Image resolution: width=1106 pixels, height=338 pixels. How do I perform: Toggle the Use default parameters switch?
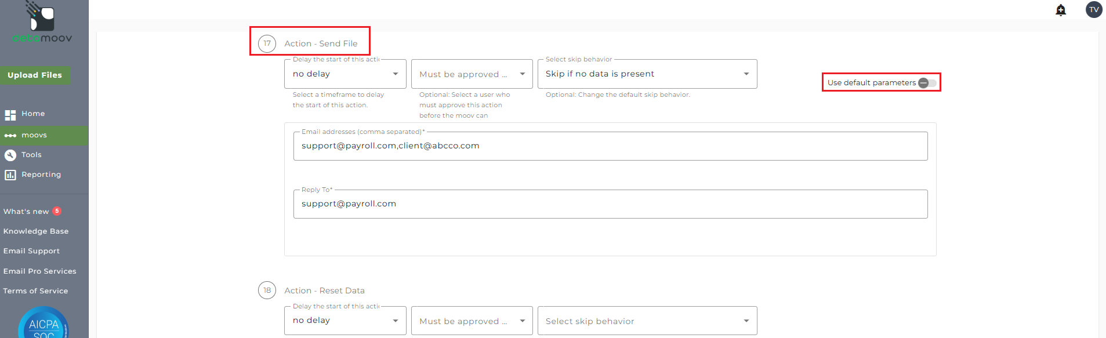[927, 83]
